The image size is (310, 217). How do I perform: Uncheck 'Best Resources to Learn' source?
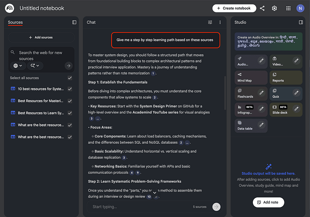pyautogui.click(x=70, y=113)
